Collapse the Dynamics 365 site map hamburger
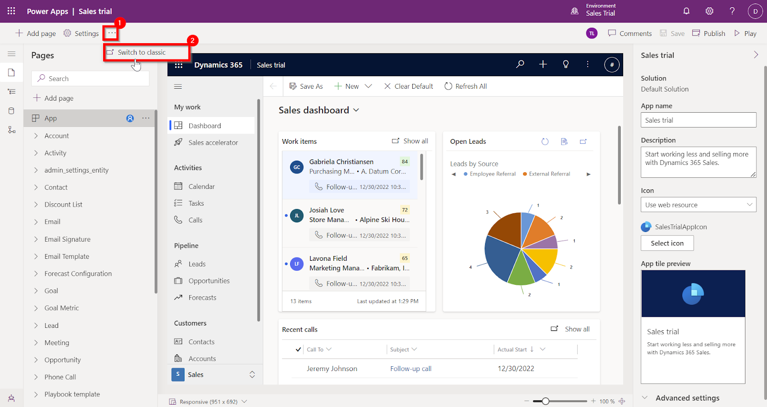The width and height of the screenshot is (767, 407). click(178, 87)
